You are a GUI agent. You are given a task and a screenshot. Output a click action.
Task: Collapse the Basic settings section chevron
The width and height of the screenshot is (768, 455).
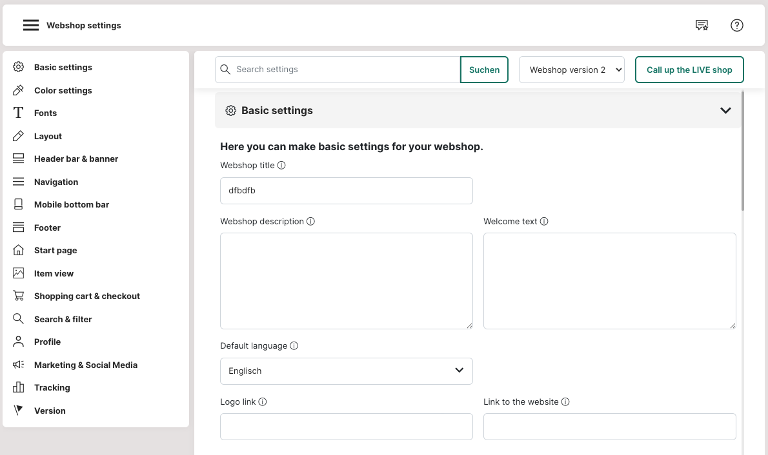tap(725, 110)
